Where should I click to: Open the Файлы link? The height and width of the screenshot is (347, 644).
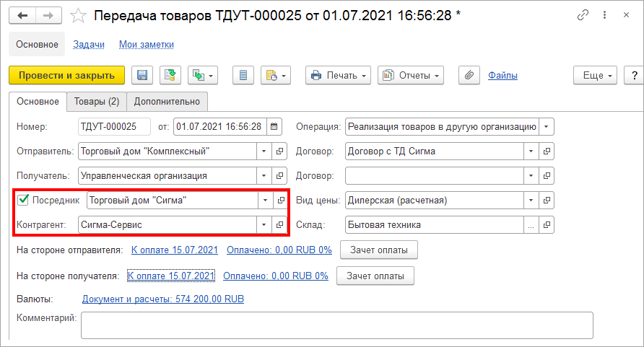tap(502, 75)
